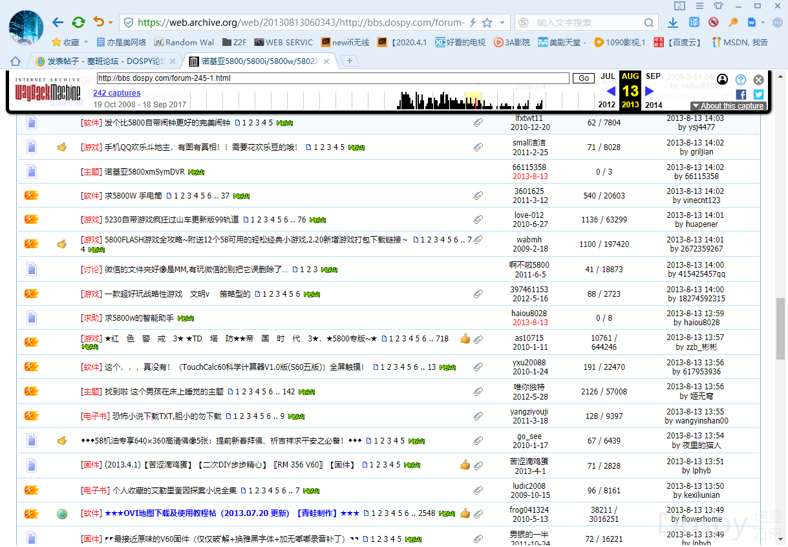Click the Wayback Machine logo
The image size is (788, 547).
point(48,90)
